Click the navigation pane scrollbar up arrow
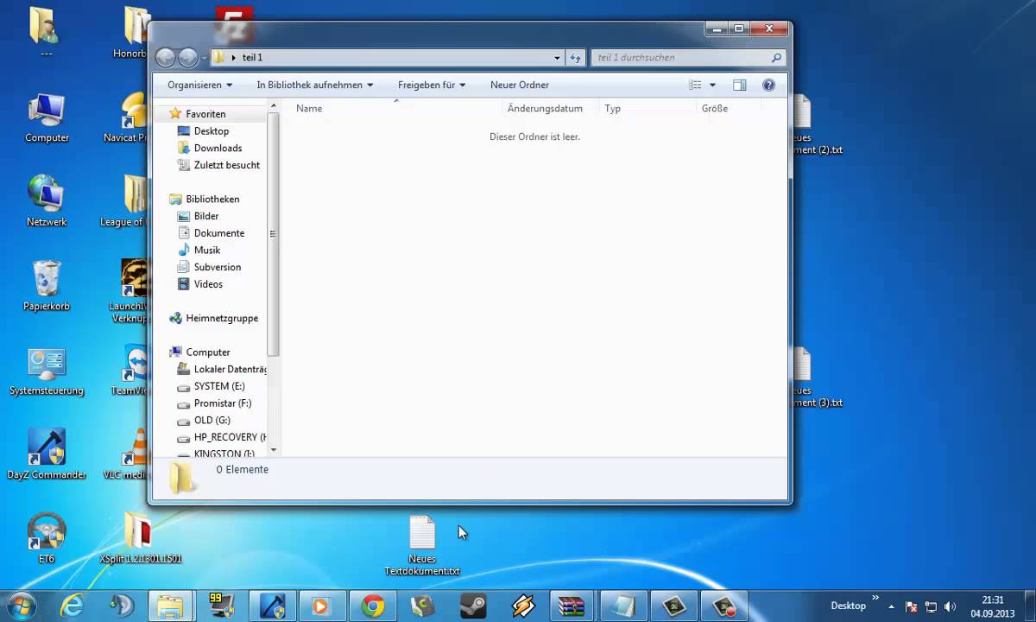The height and width of the screenshot is (622, 1036). (274, 106)
